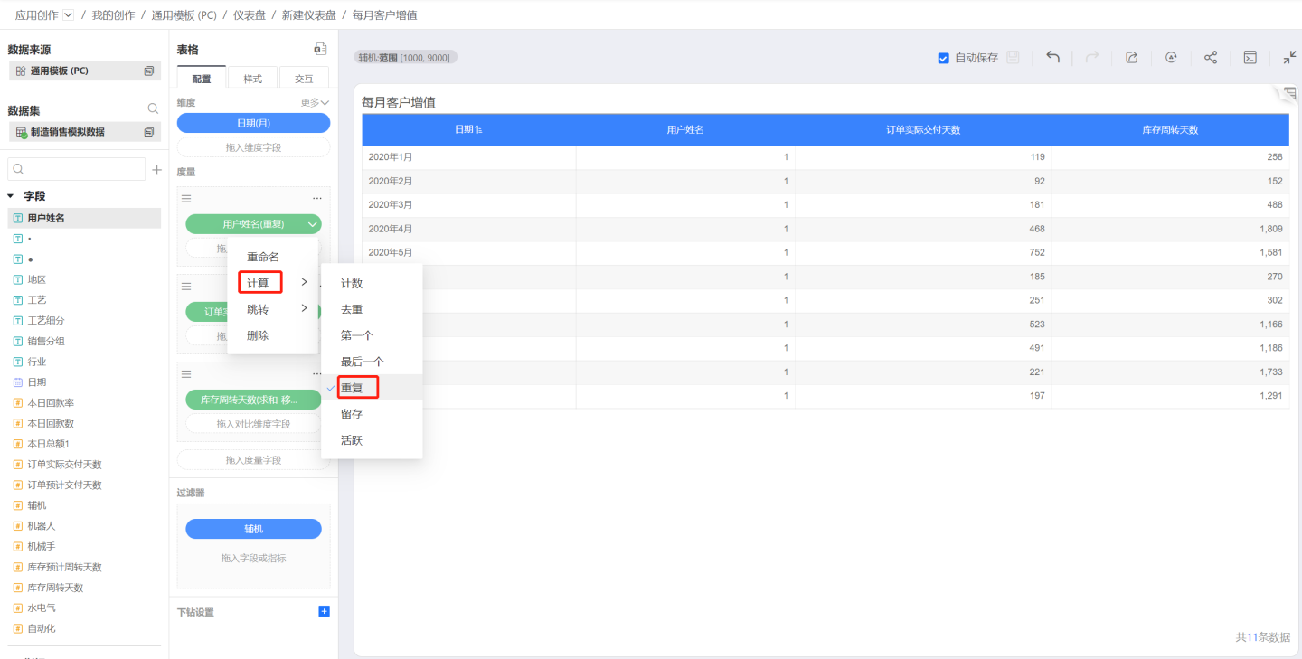Click the collapse fullscreen arrows icon
1302x659 pixels.
click(1289, 57)
